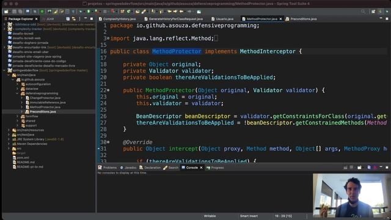Image resolution: width=391 pixels, height=220 pixels.
Task: Click the yellow forward arrow navigation icon
Action: tap(175, 12)
